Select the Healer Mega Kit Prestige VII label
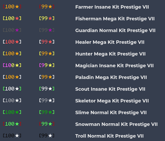The width and height of the screenshot is (165, 141). (x=110, y=42)
